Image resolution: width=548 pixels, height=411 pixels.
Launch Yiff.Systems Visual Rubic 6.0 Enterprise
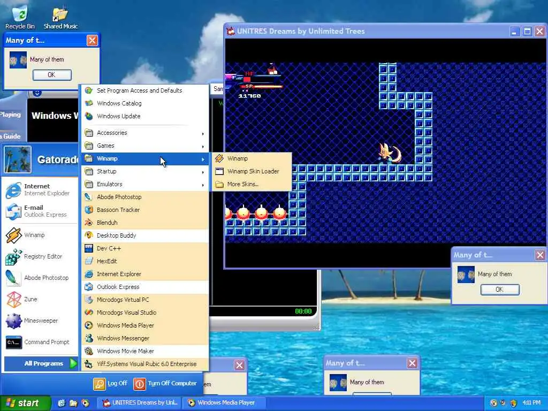point(145,364)
